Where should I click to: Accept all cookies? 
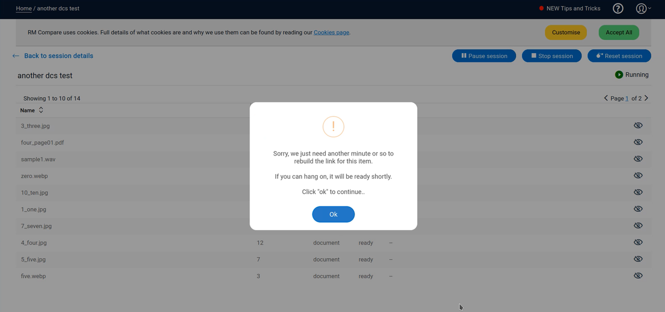(618, 33)
